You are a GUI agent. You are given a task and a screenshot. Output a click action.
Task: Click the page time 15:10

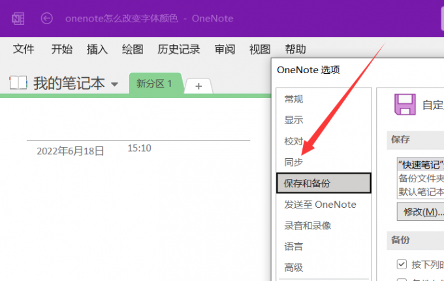139,148
